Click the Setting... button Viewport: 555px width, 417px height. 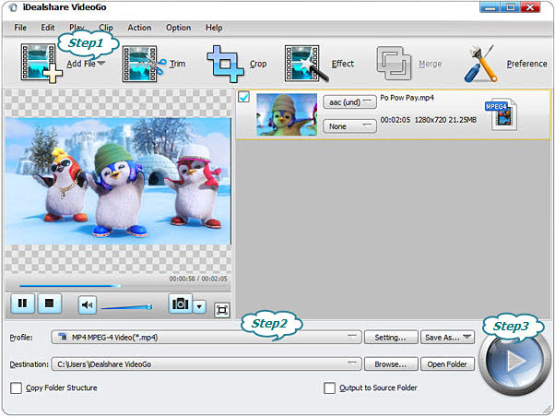coord(391,337)
